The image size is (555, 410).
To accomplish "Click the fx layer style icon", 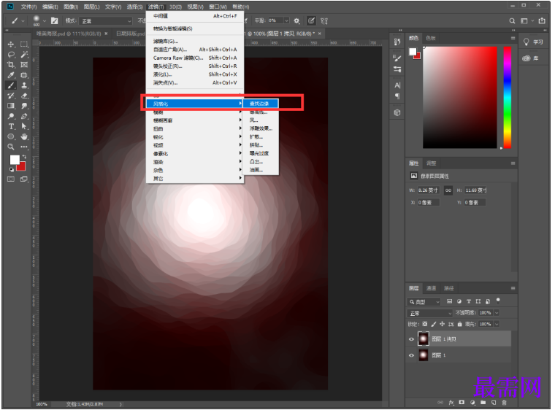I will (x=451, y=402).
